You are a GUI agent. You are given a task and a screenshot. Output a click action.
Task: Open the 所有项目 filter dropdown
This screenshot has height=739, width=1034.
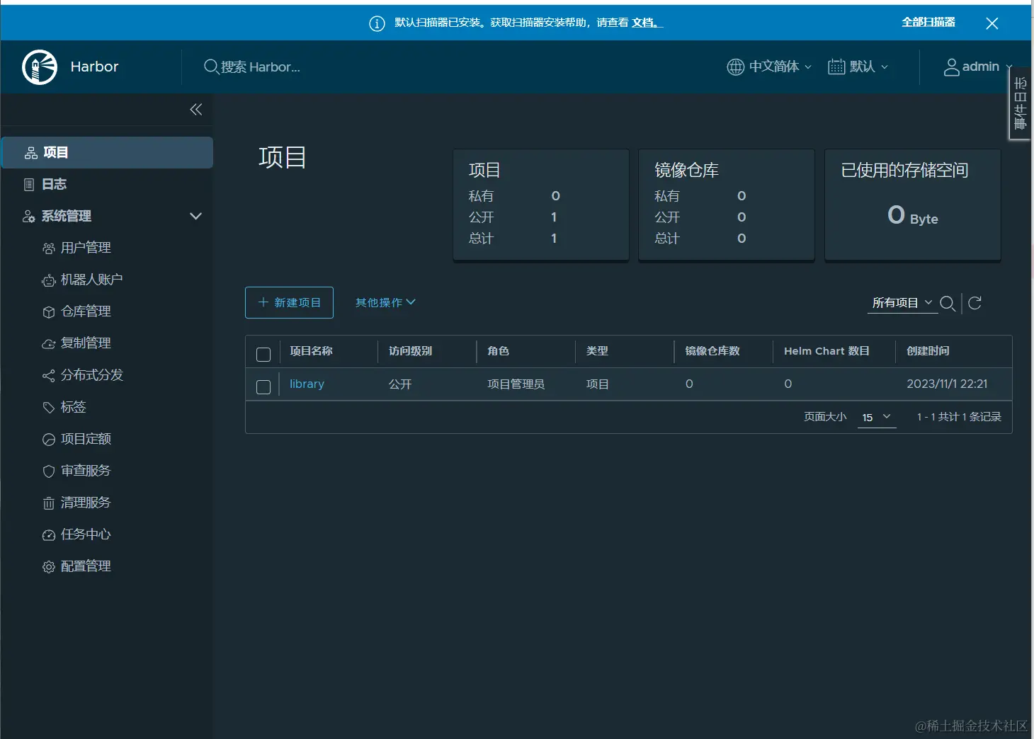point(902,303)
